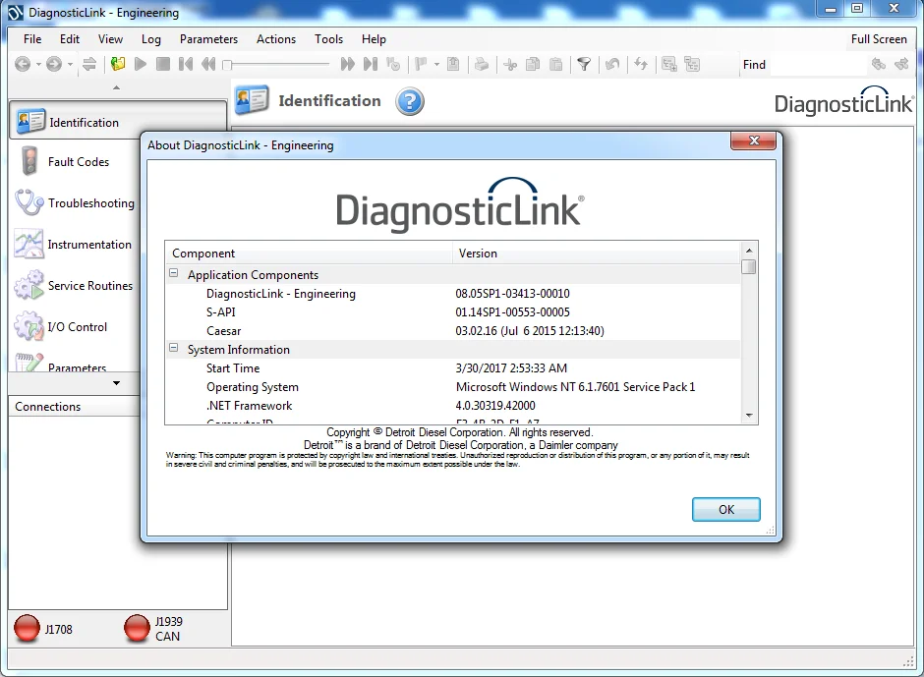Jump to log end with skip-forward button

coord(370,64)
